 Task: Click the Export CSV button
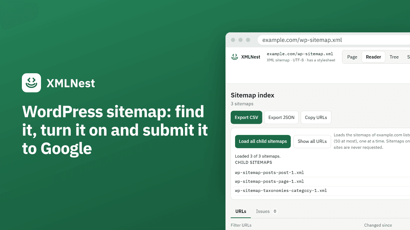point(246,117)
